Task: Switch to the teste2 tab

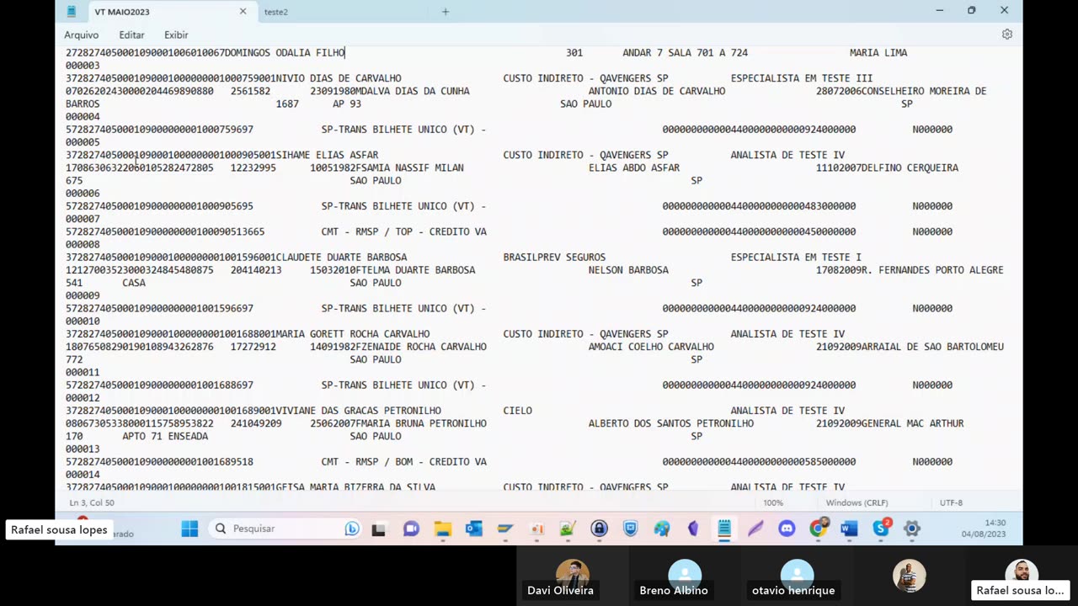Action: (275, 12)
